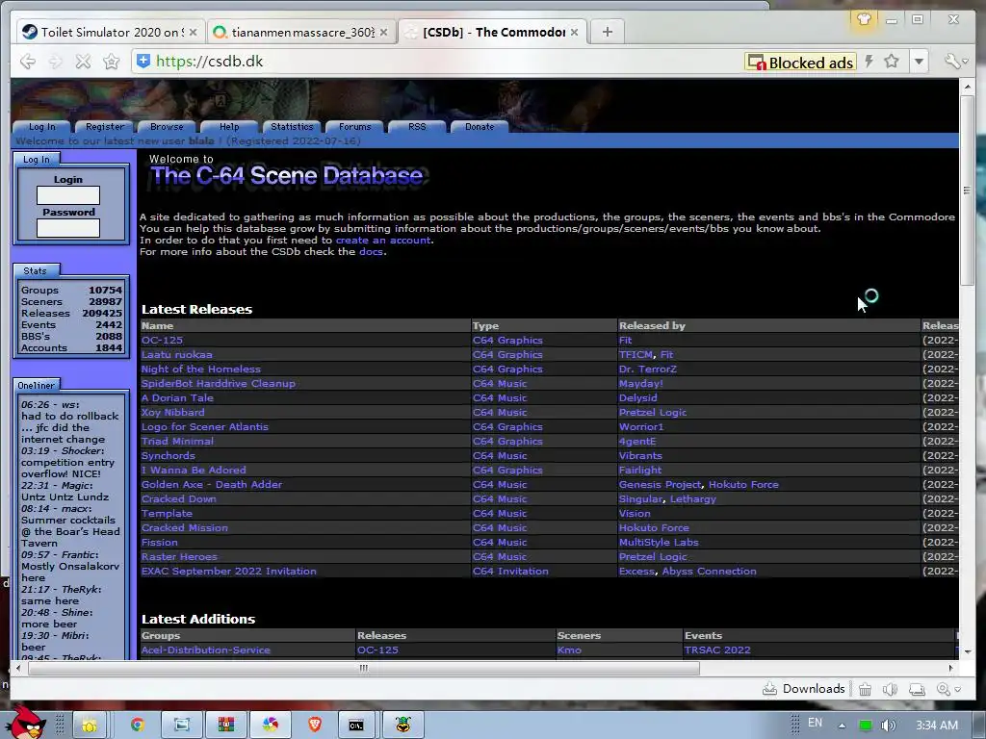Viewport: 986px width, 739px height.
Task: Open the Kmo scener link
Action: (x=569, y=650)
